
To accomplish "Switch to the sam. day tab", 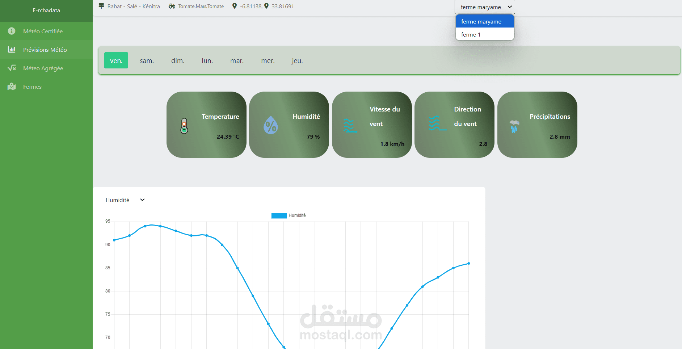I will click(147, 60).
